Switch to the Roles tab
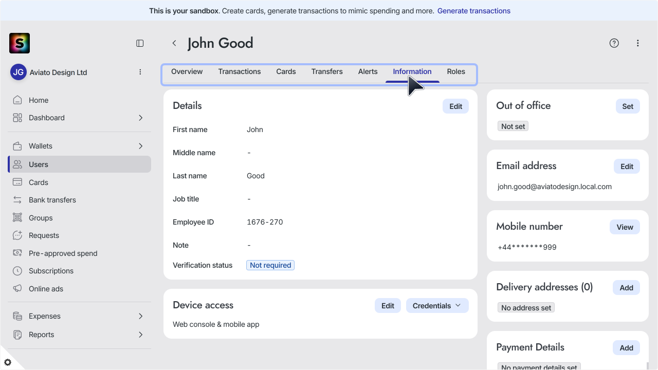The width and height of the screenshot is (658, 370). tap(456, 71)
